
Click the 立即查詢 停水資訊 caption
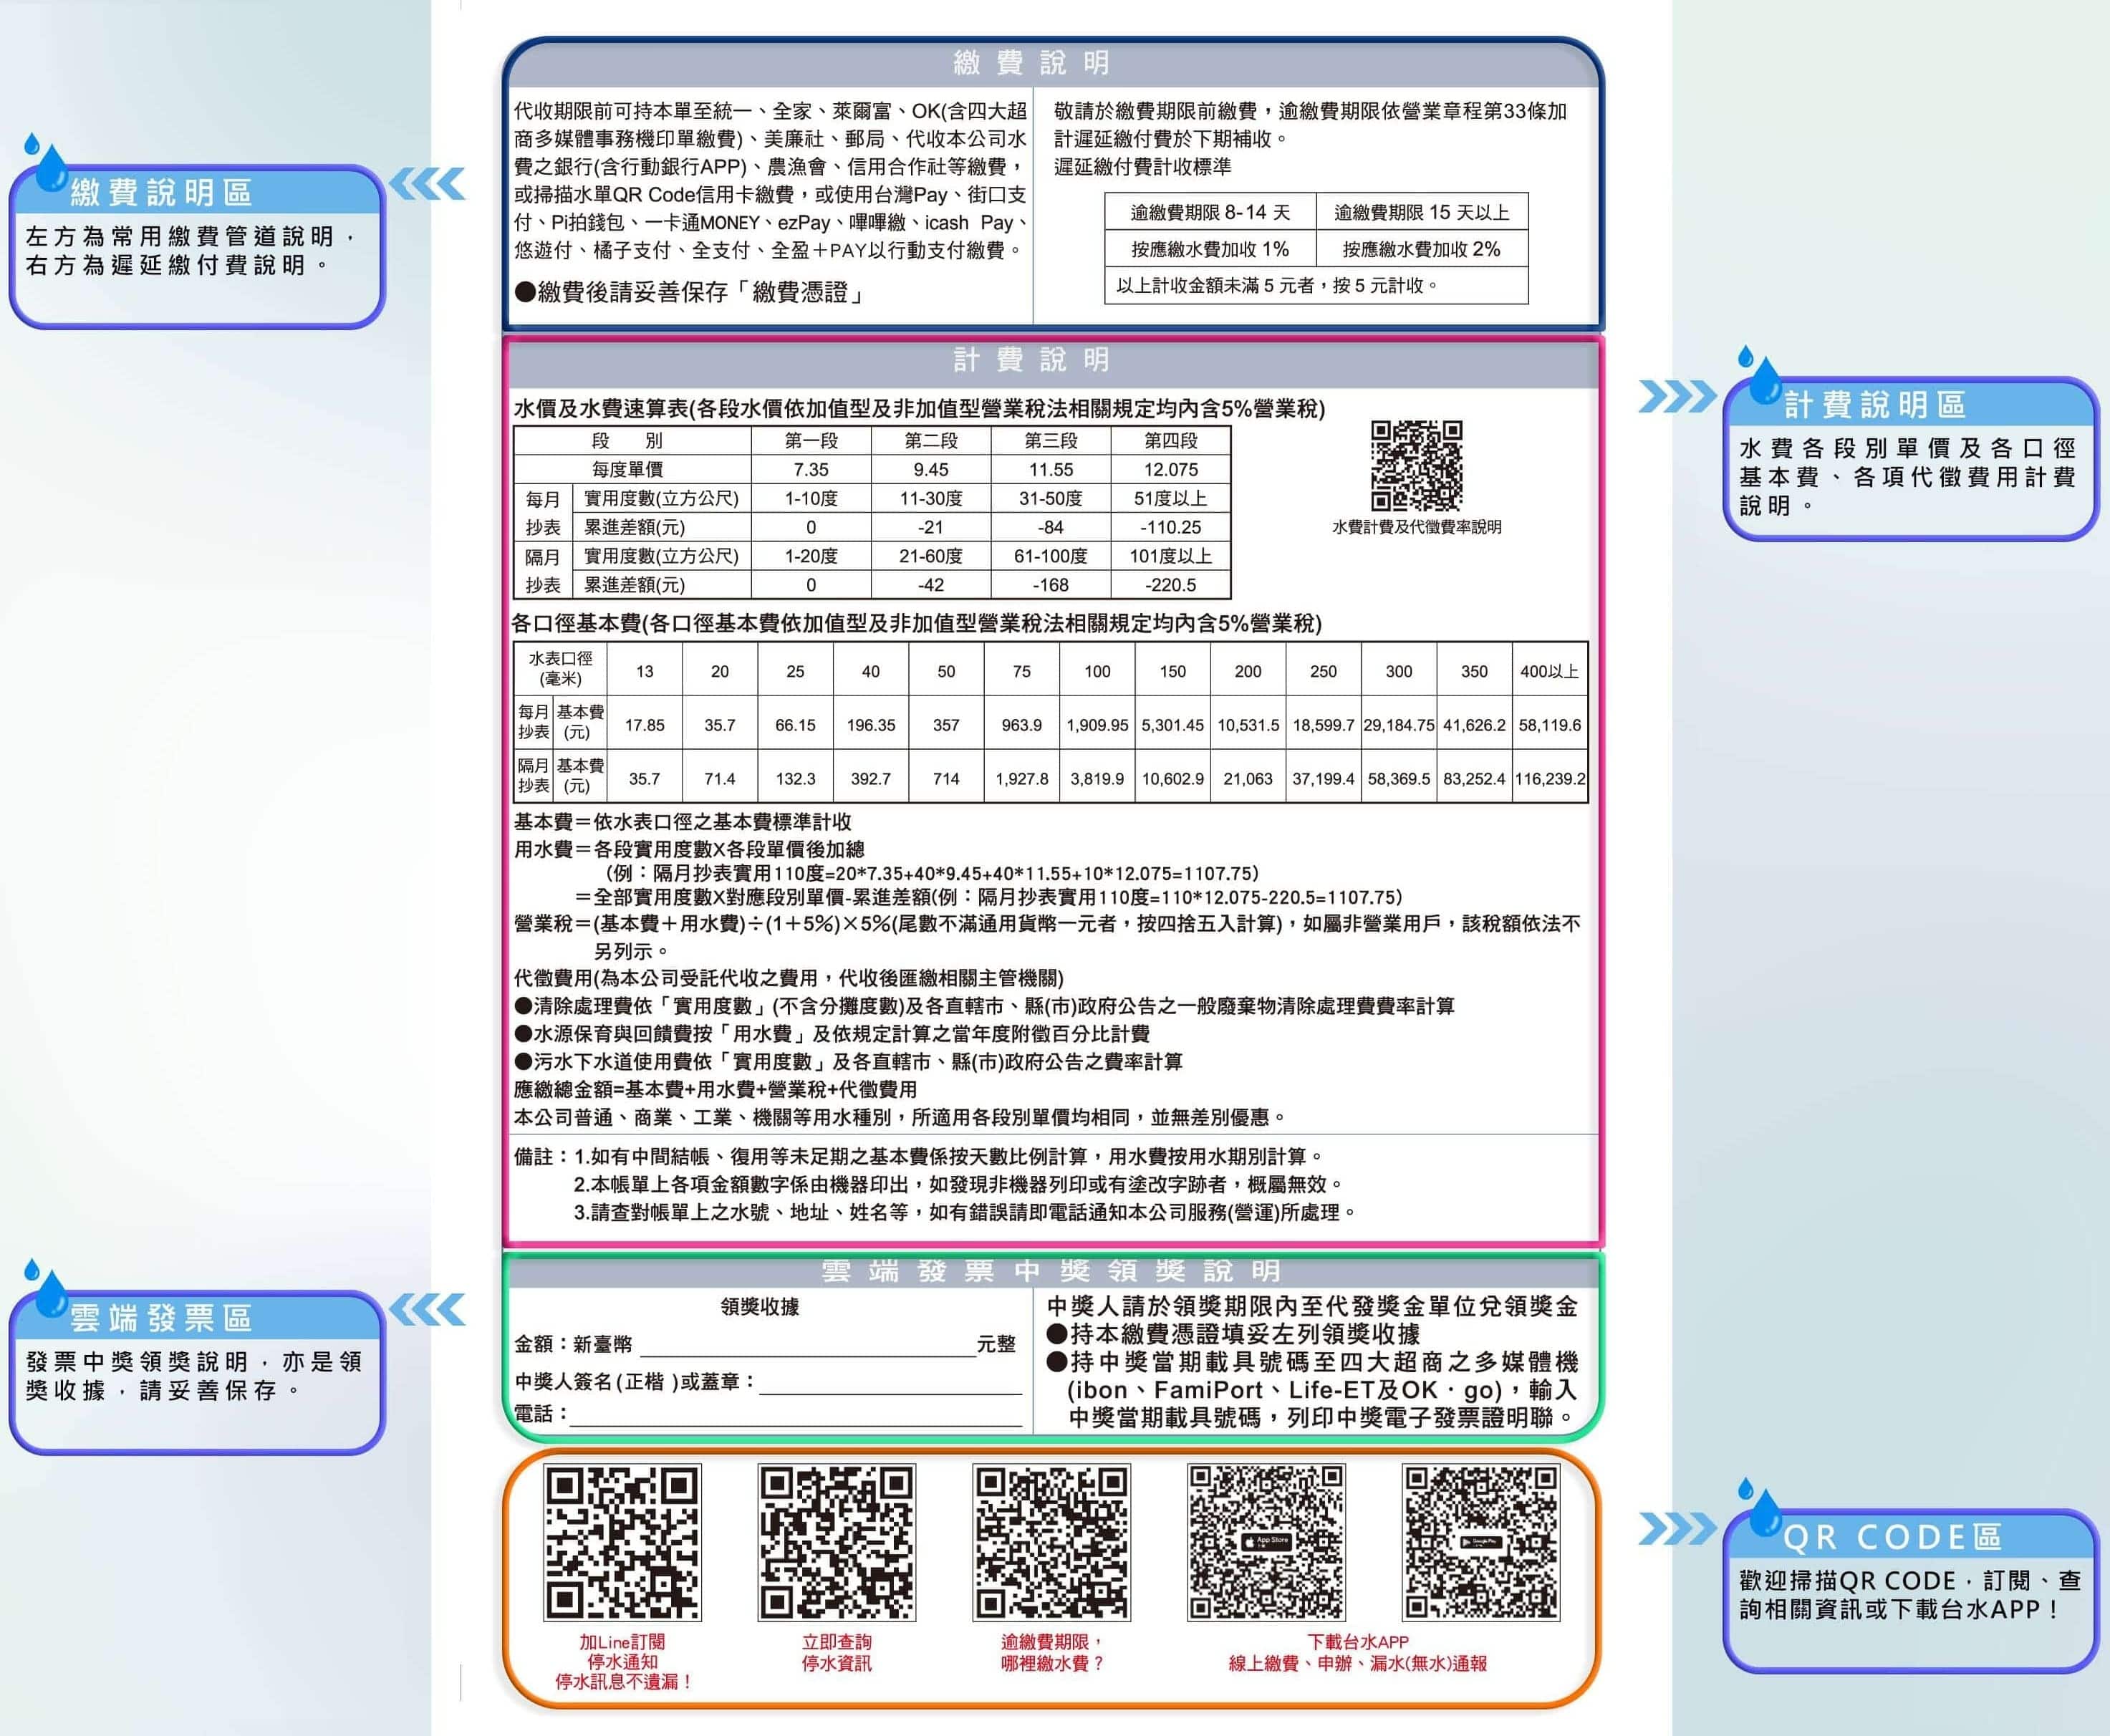[x=837, y=1652]
